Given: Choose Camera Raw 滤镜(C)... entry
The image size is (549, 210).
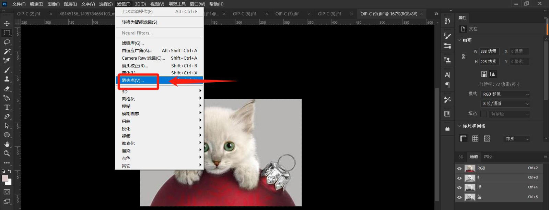Looking at the screenshot, I should [x=159, y=58].
